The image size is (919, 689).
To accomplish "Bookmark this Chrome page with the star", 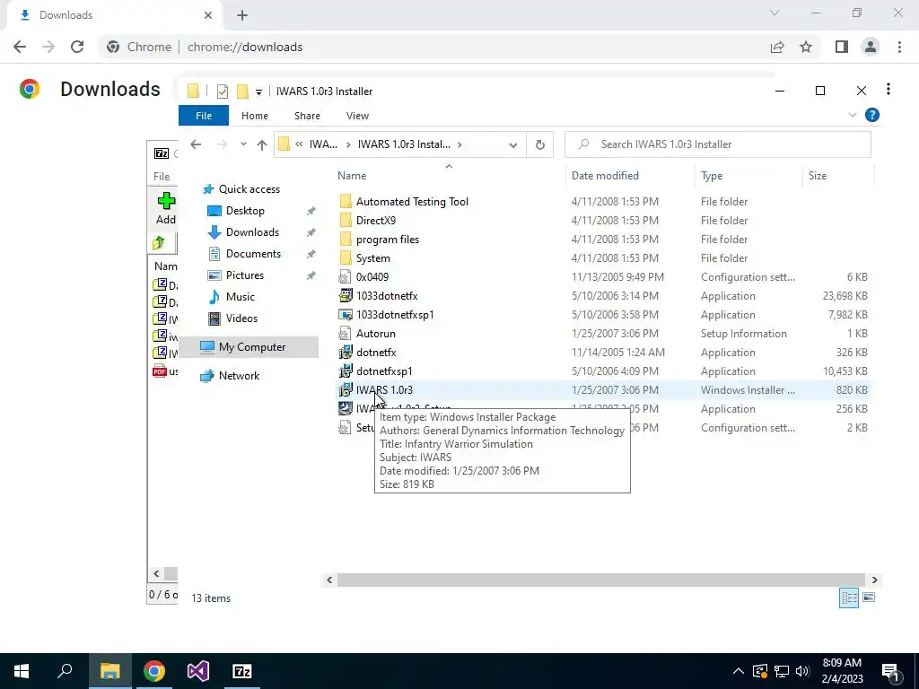I will [x=806, y=47].
